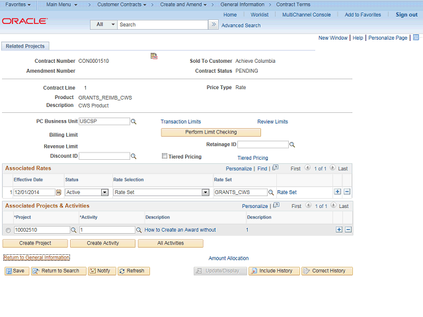Open the Tiered Pricing link

click(x=252, y=158)
